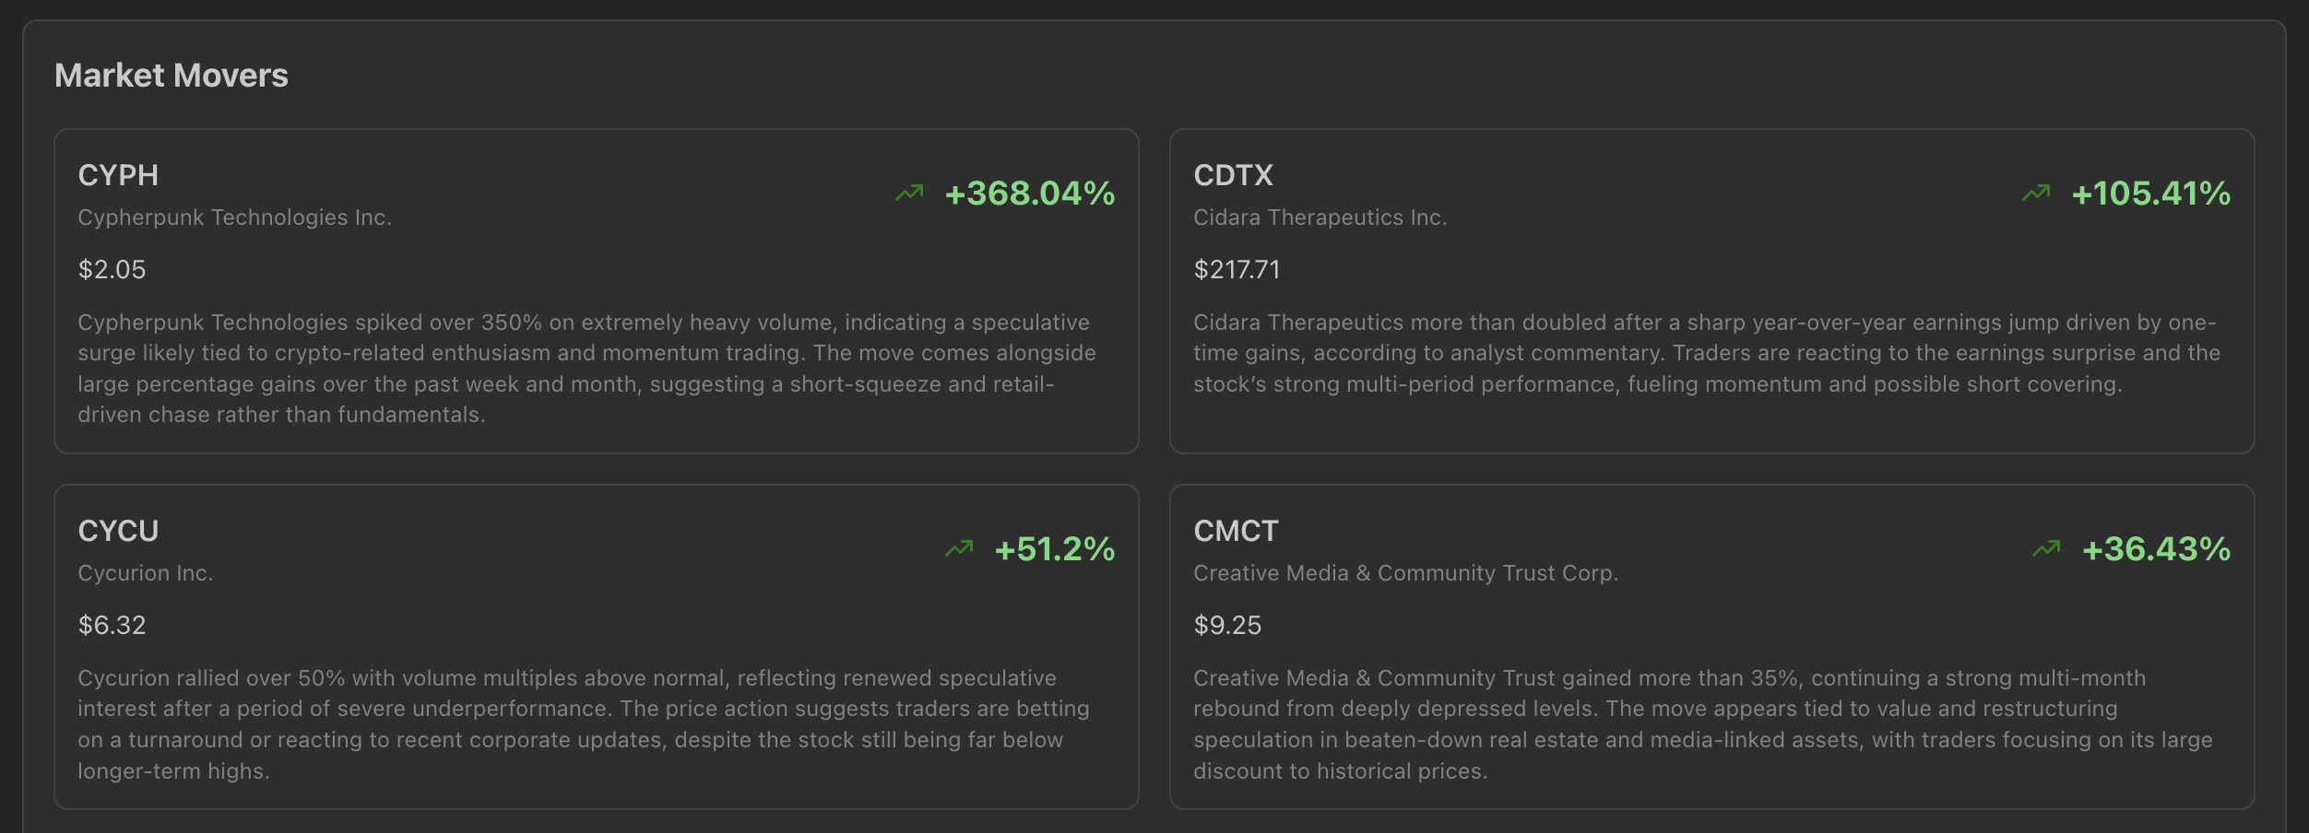Click the +51.2% gain indicator for CYCU
The image size is (2309, 833).
pyautogui.click(x=1055, y=550)
